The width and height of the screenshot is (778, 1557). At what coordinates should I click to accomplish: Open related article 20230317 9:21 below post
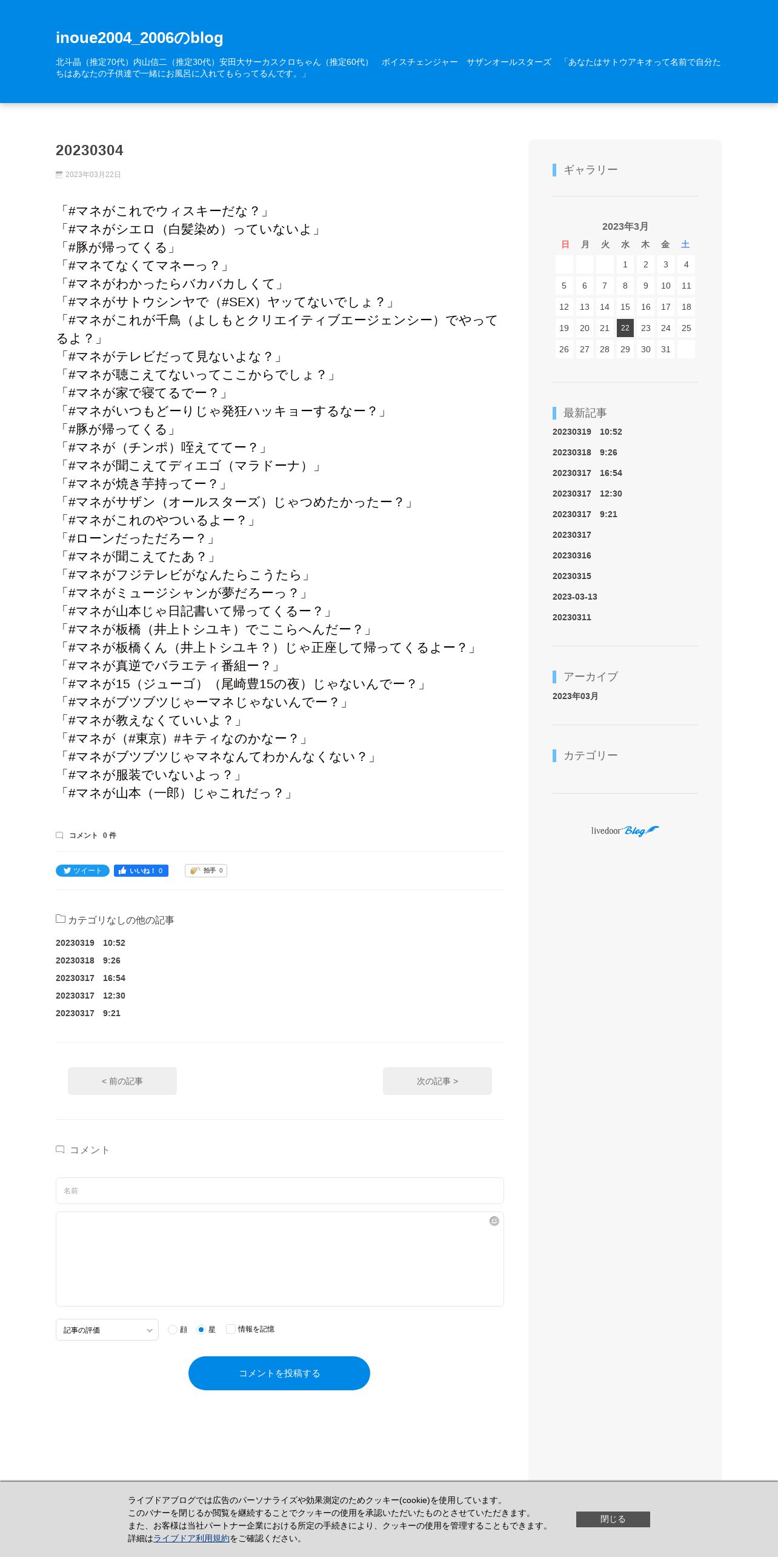(88, 1013)
